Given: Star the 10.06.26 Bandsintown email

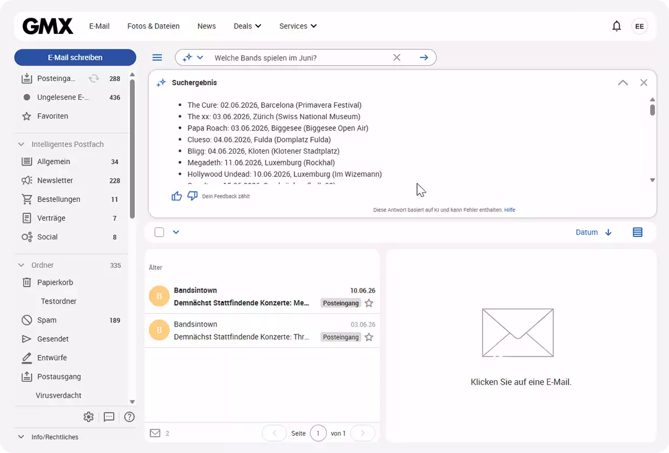Looking at the screenshot, I should tap(369, 303).
